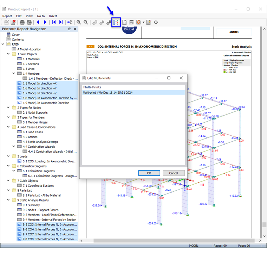Collapse the 2 Types for Nodes folder
Viewport: 267px width, 253px height.
pos(8,107)
